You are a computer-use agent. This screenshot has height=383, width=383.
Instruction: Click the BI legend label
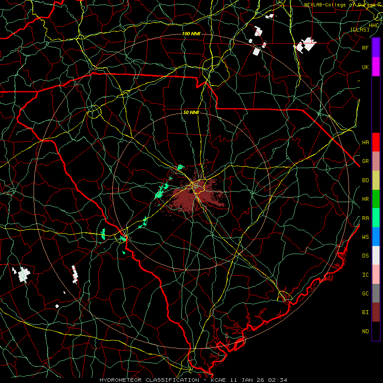pyautogui.click(x=366, y=312)
